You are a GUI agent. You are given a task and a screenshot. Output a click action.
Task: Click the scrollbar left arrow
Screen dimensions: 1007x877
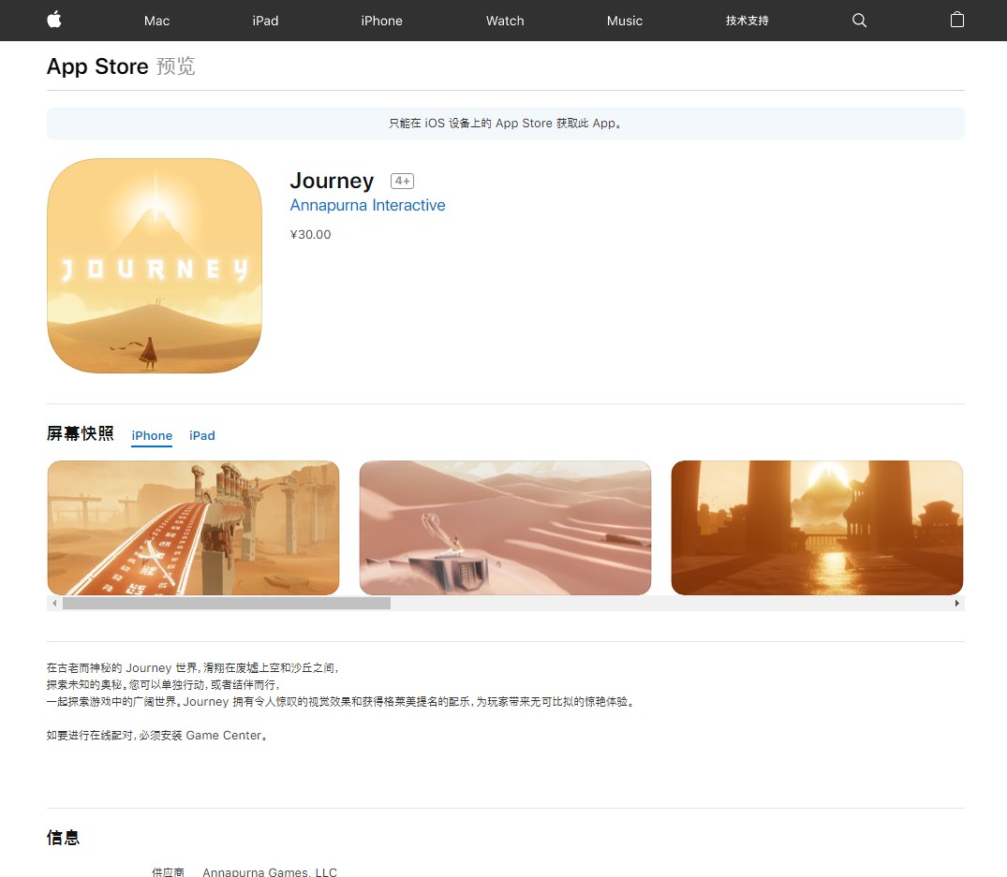point(54,604)
